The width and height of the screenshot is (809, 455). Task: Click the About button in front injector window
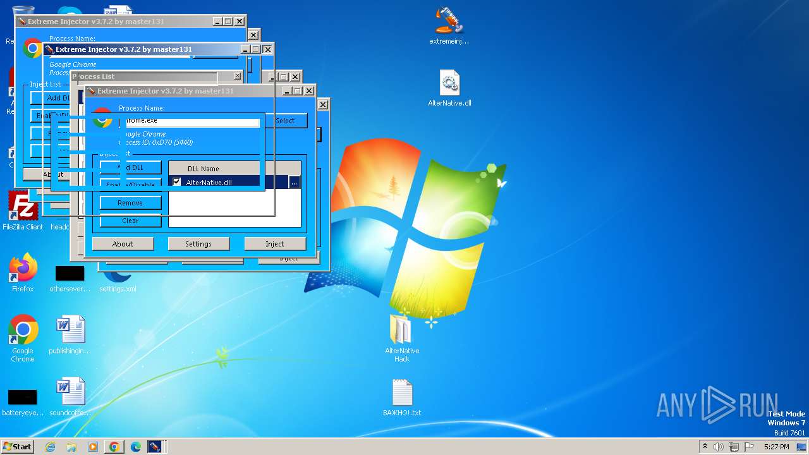click(123, 244)
